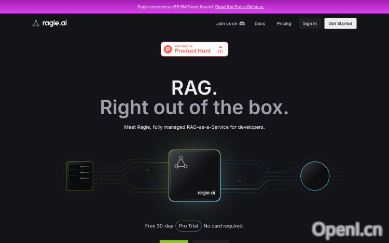Open the ragie.ai logo home link
Screen dimensions: 389x243
point(50,23)
